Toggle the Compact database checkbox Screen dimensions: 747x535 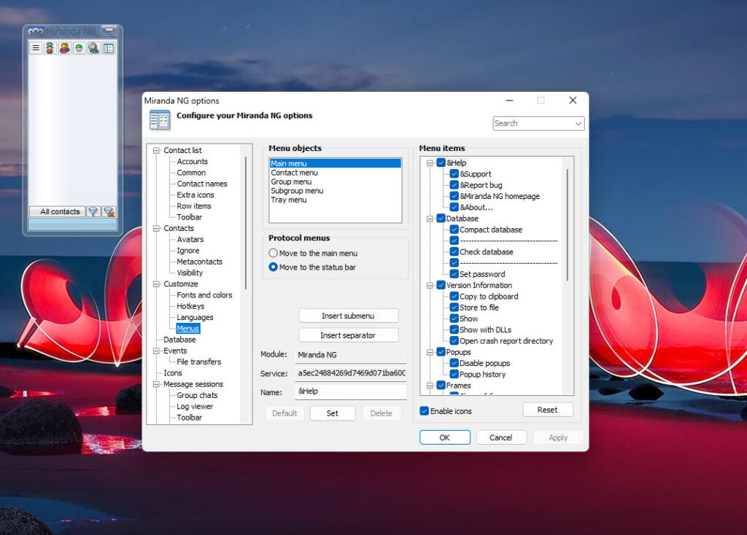point(454,230)
